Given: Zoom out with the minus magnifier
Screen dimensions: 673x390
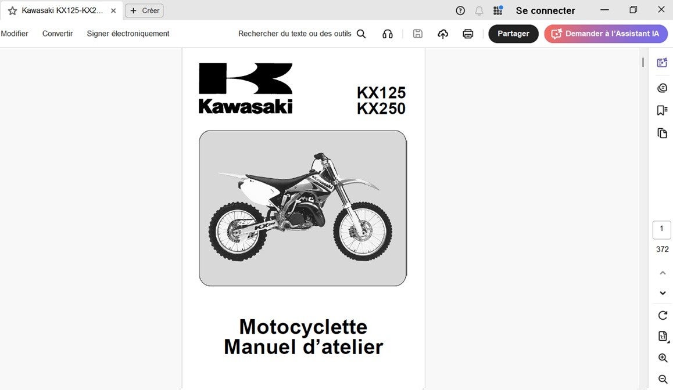Looking at the screenshot, I should pos(663,379).
